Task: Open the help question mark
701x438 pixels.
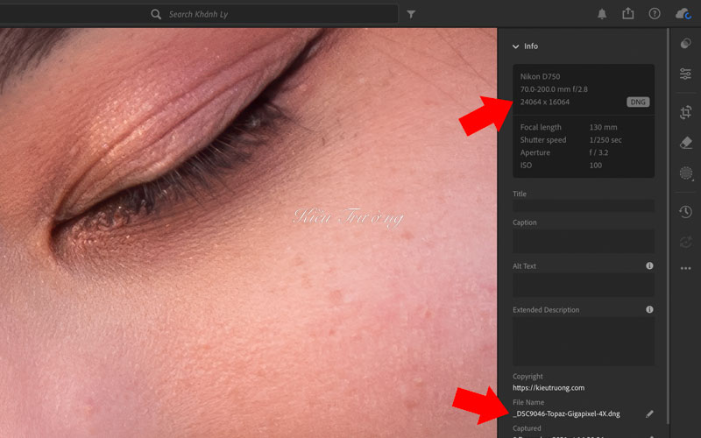Action: pyautogui.click(x=655, y=14)
